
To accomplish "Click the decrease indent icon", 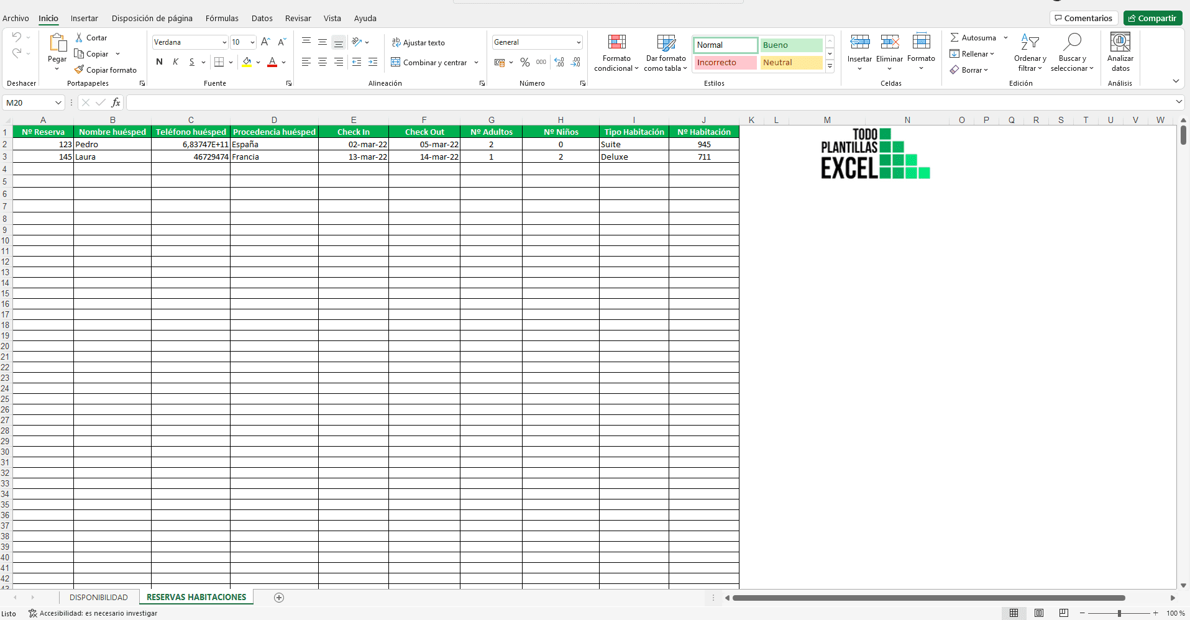I will pyautogui.click(x=357, y=62).
